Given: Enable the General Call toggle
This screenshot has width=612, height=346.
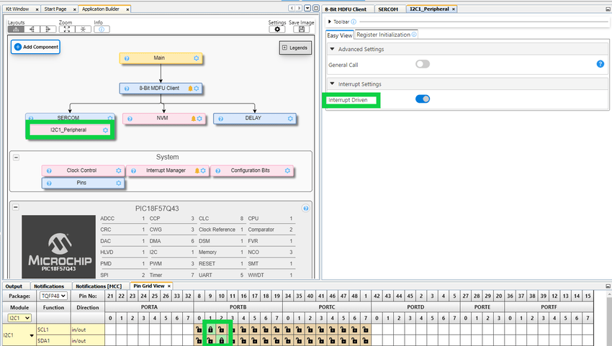Looking at the screenshot, I should 423,64.
